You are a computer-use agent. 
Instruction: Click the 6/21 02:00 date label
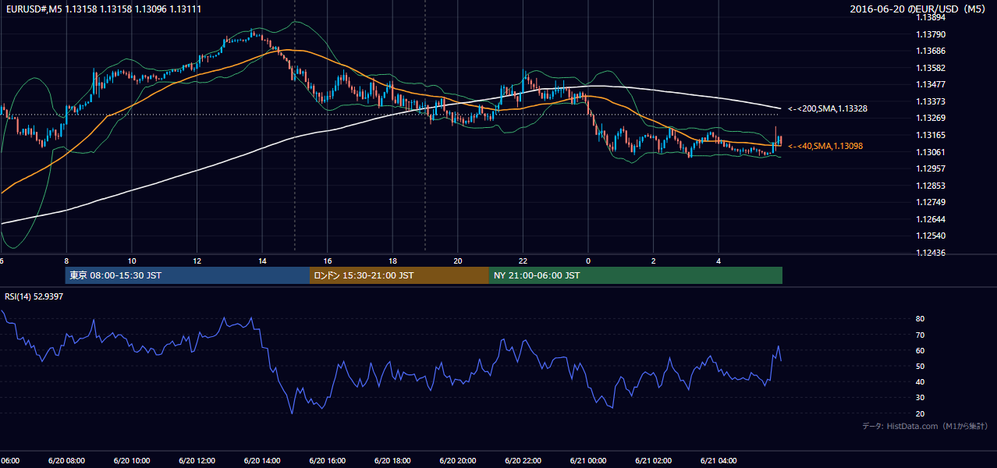pyautogui.click(x=653, y=461)
